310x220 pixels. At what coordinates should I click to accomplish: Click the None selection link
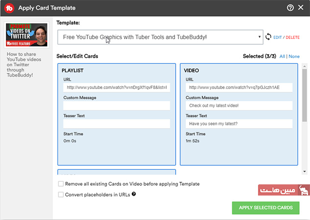tap(294, 56)
